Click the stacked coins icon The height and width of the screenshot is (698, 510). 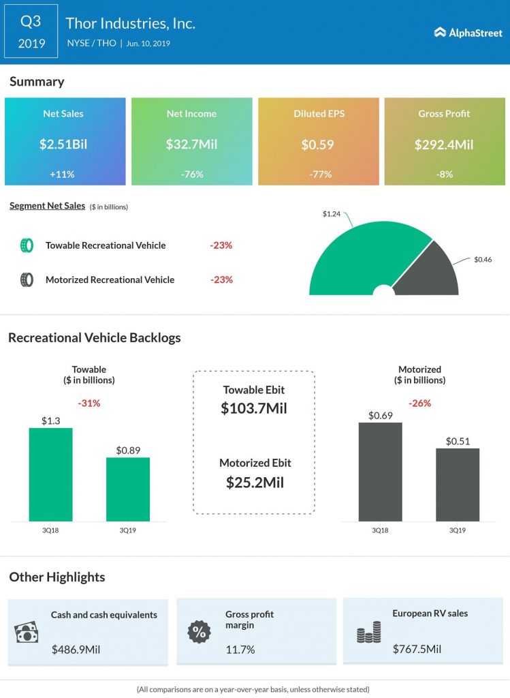pos(368,632)
